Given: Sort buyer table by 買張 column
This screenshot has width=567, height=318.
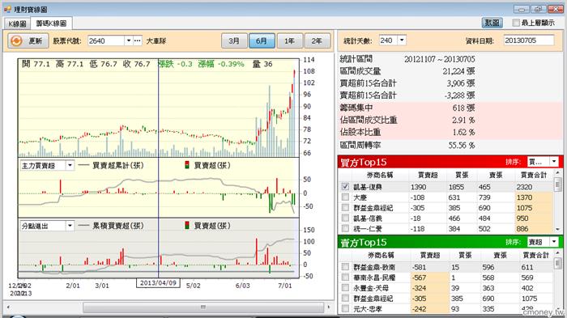Looking at the screenshot, I should point(462,175).
